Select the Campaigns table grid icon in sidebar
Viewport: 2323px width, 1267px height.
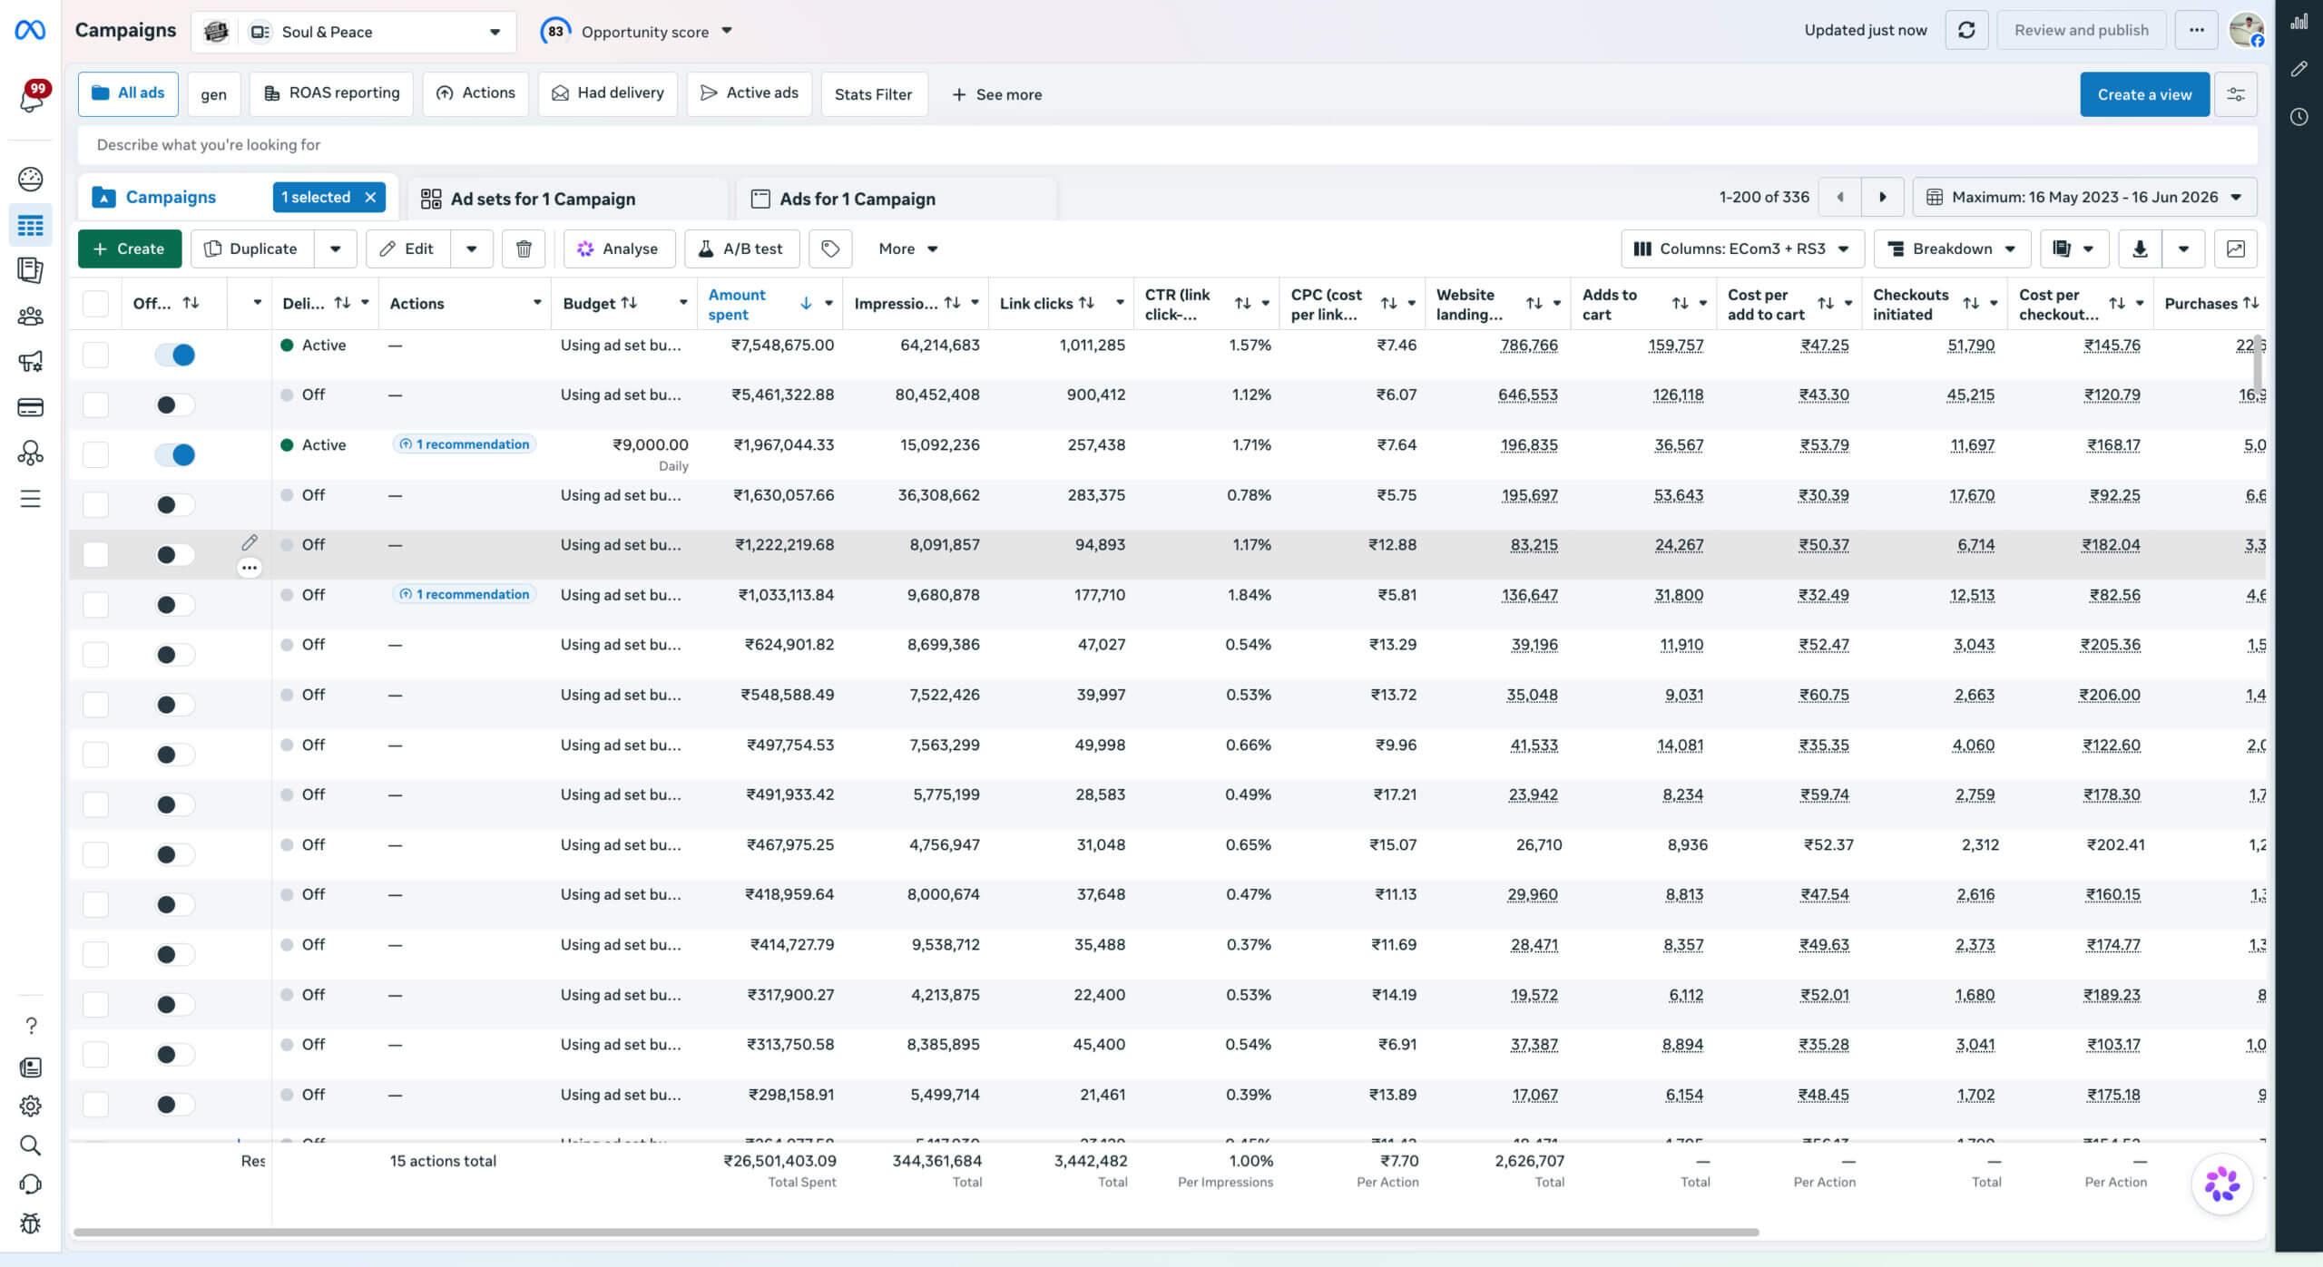[30, 226]
